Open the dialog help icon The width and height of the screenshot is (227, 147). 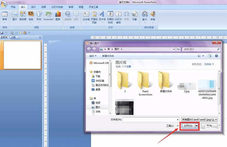tap(216, 56)
